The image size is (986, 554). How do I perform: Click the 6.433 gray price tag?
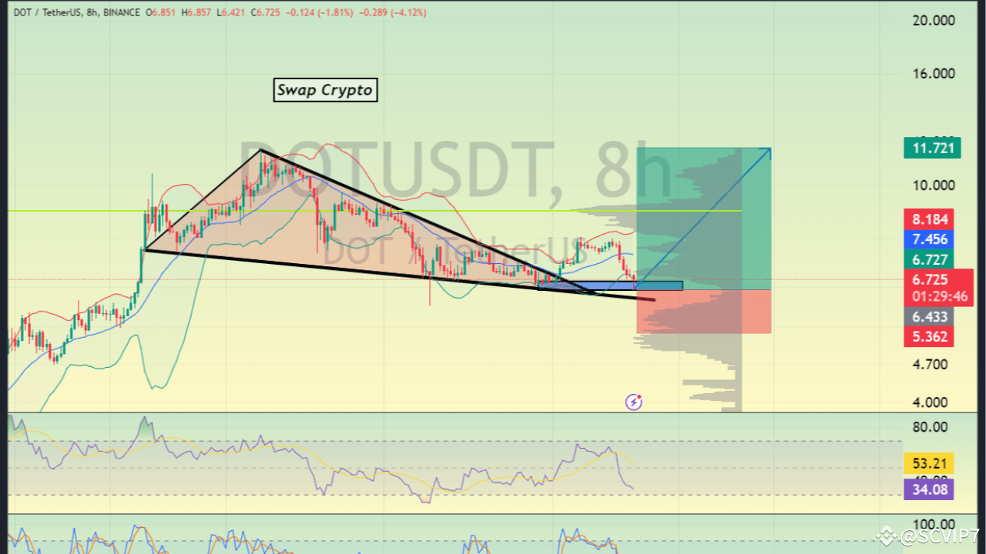pyautogui.click(x=930, y=316)
